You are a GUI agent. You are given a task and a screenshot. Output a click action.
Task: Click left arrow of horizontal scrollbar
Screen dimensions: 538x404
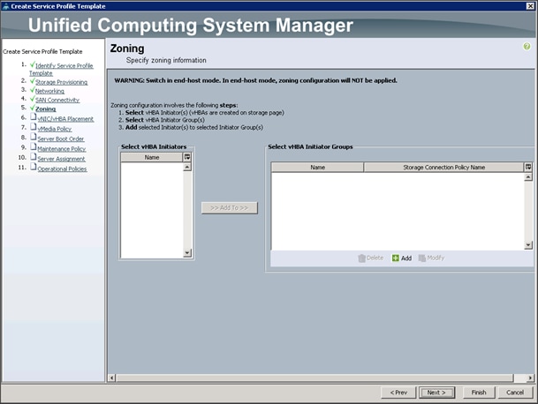(x=111, y=378)
